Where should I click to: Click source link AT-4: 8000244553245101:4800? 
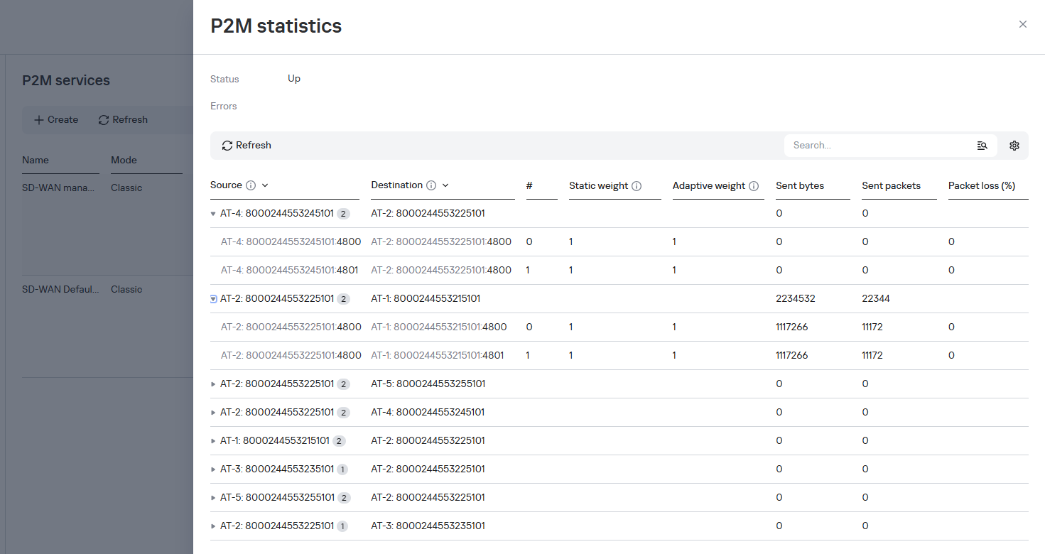(291, 242)
